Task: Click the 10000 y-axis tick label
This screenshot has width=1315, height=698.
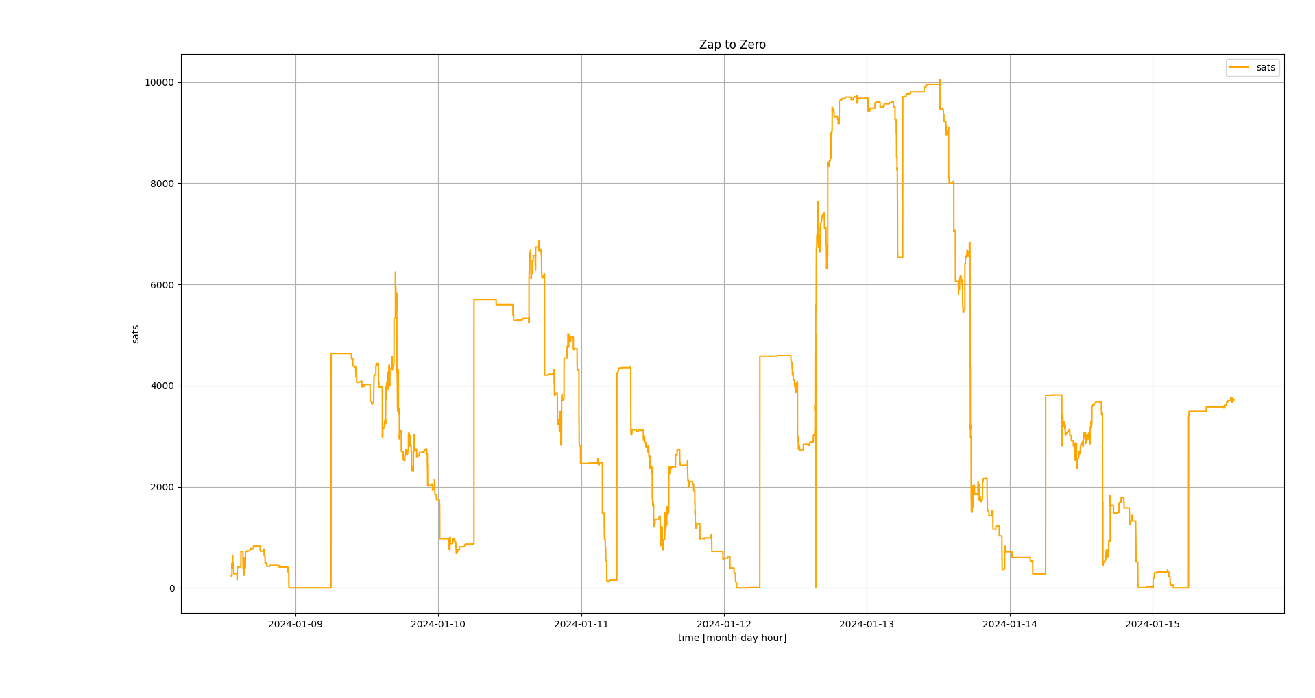Action: tap(159, 82)
